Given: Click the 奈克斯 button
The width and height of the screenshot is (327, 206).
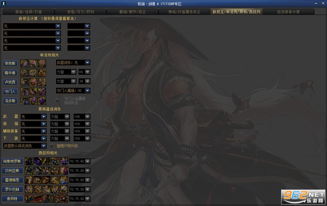Looking at the screenshot, I should click(10, 64).
